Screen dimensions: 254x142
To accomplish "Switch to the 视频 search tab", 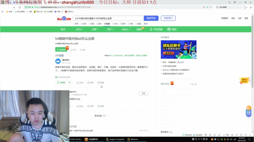I will point(91,24).
